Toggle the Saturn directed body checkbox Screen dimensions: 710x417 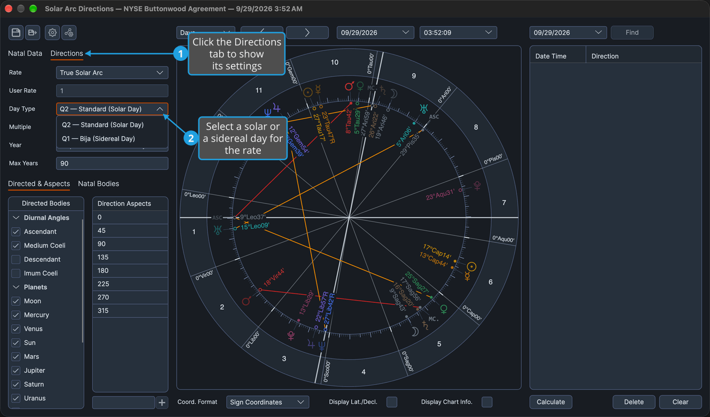pyautogui.click(x=16, y=384)
